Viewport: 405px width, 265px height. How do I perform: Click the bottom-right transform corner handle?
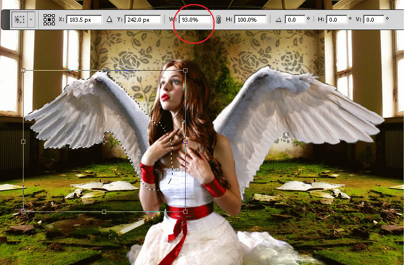click(185, 211)
